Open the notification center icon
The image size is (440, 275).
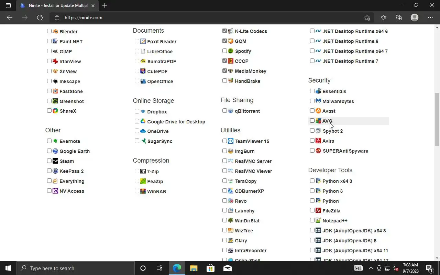pyautogui.click(x=429, y=268)
